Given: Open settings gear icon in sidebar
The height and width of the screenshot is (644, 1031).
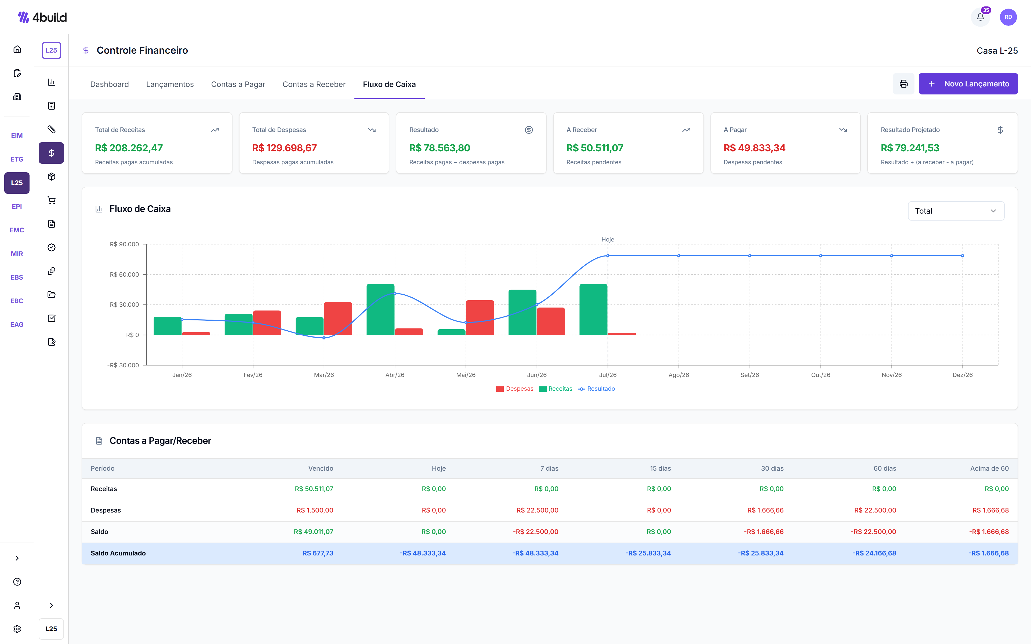Looking at the screenshot, I should 17,629.
